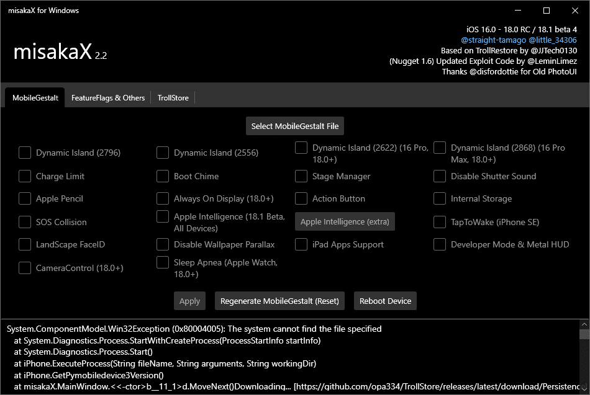Image resolution: width=590 pixels, height=395 pixels.
Task: Switch to the FeatureFlags & Others tab
Action: [x=108, y=97]
